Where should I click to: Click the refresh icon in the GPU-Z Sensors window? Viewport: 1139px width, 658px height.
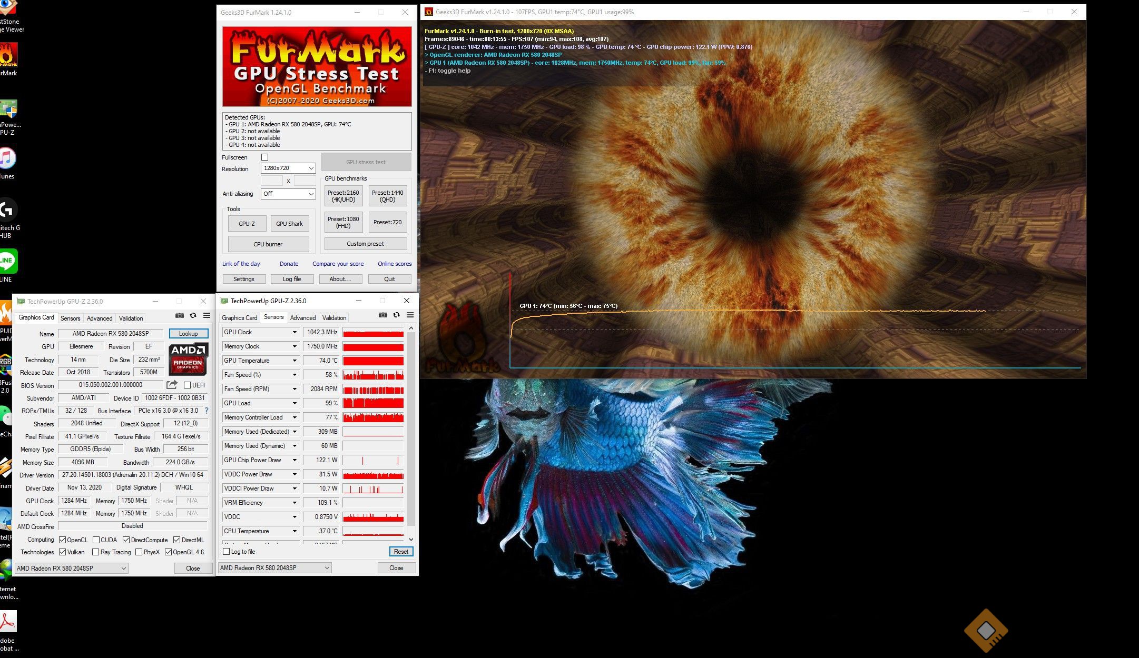coord(396,315)
